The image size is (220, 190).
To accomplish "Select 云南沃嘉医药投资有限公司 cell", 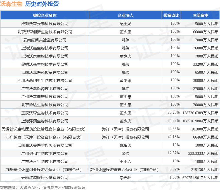I will 45,72.
